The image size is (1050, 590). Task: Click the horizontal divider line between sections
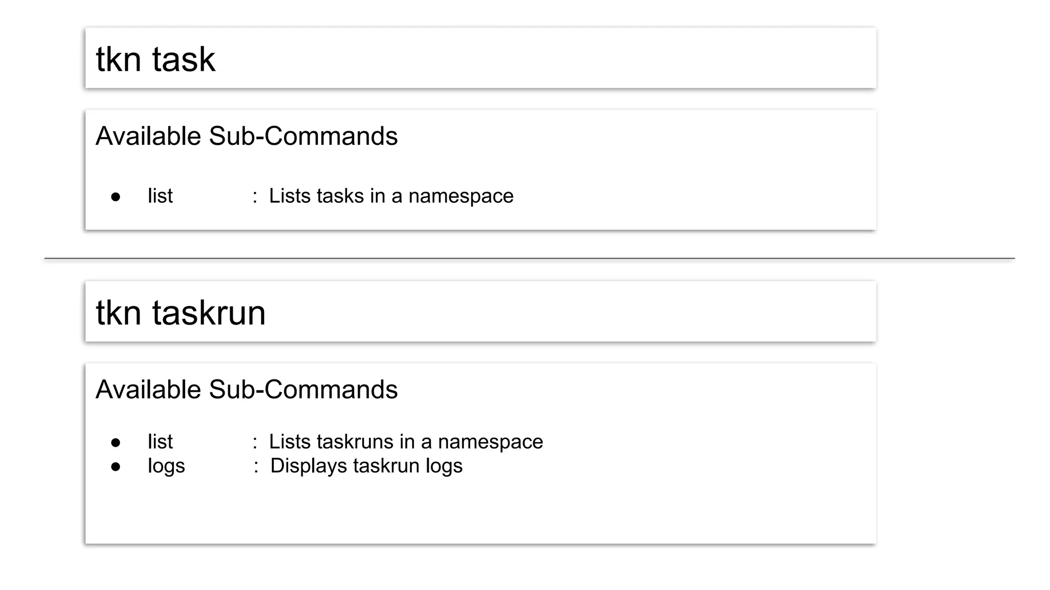pos(529,258)
